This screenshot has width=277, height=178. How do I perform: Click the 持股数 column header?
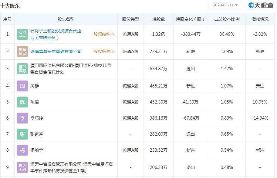[158, 19]
